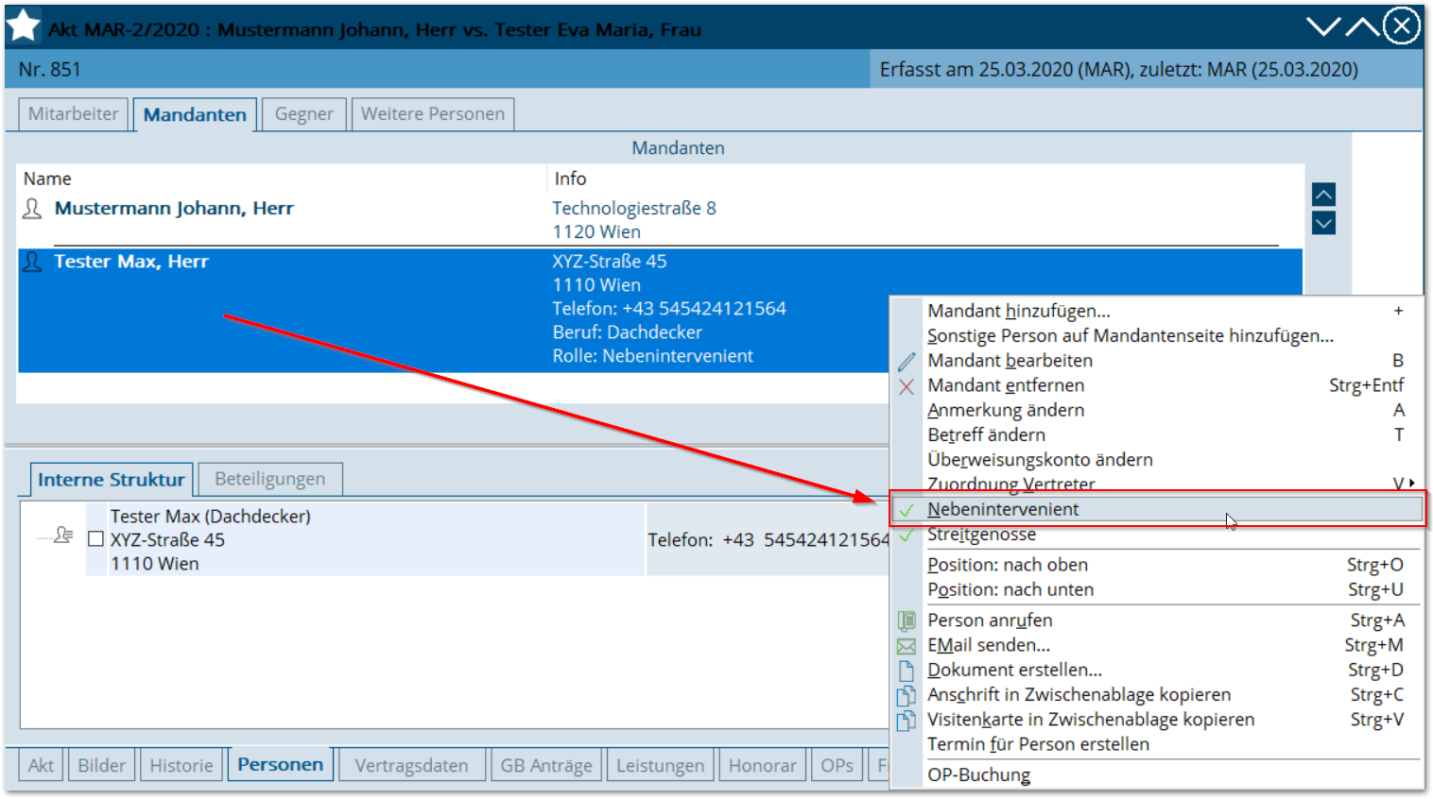Click the person icon beside Tester Max

pos(32,262)
